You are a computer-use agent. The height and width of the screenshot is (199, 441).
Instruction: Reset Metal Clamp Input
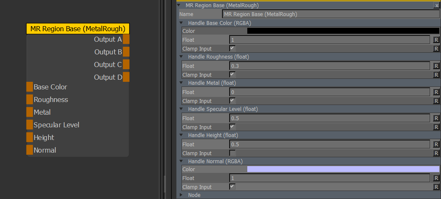436,101
